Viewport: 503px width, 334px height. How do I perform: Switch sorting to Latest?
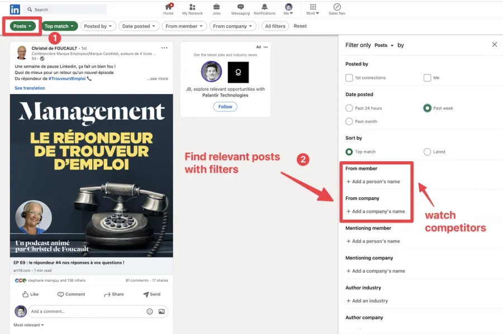[x=426, y=152]
